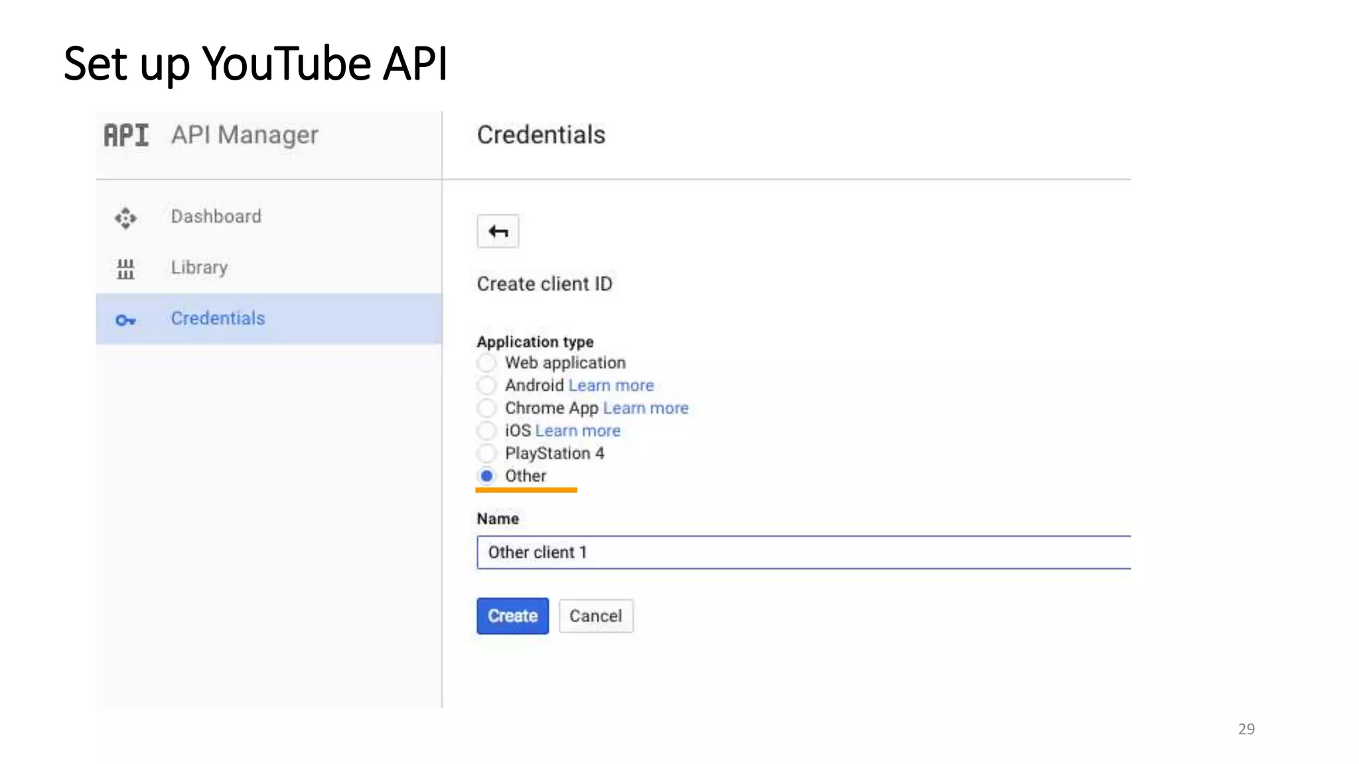
Task: Click the slide title Set up YouTube API
Action: pos(255,64)
